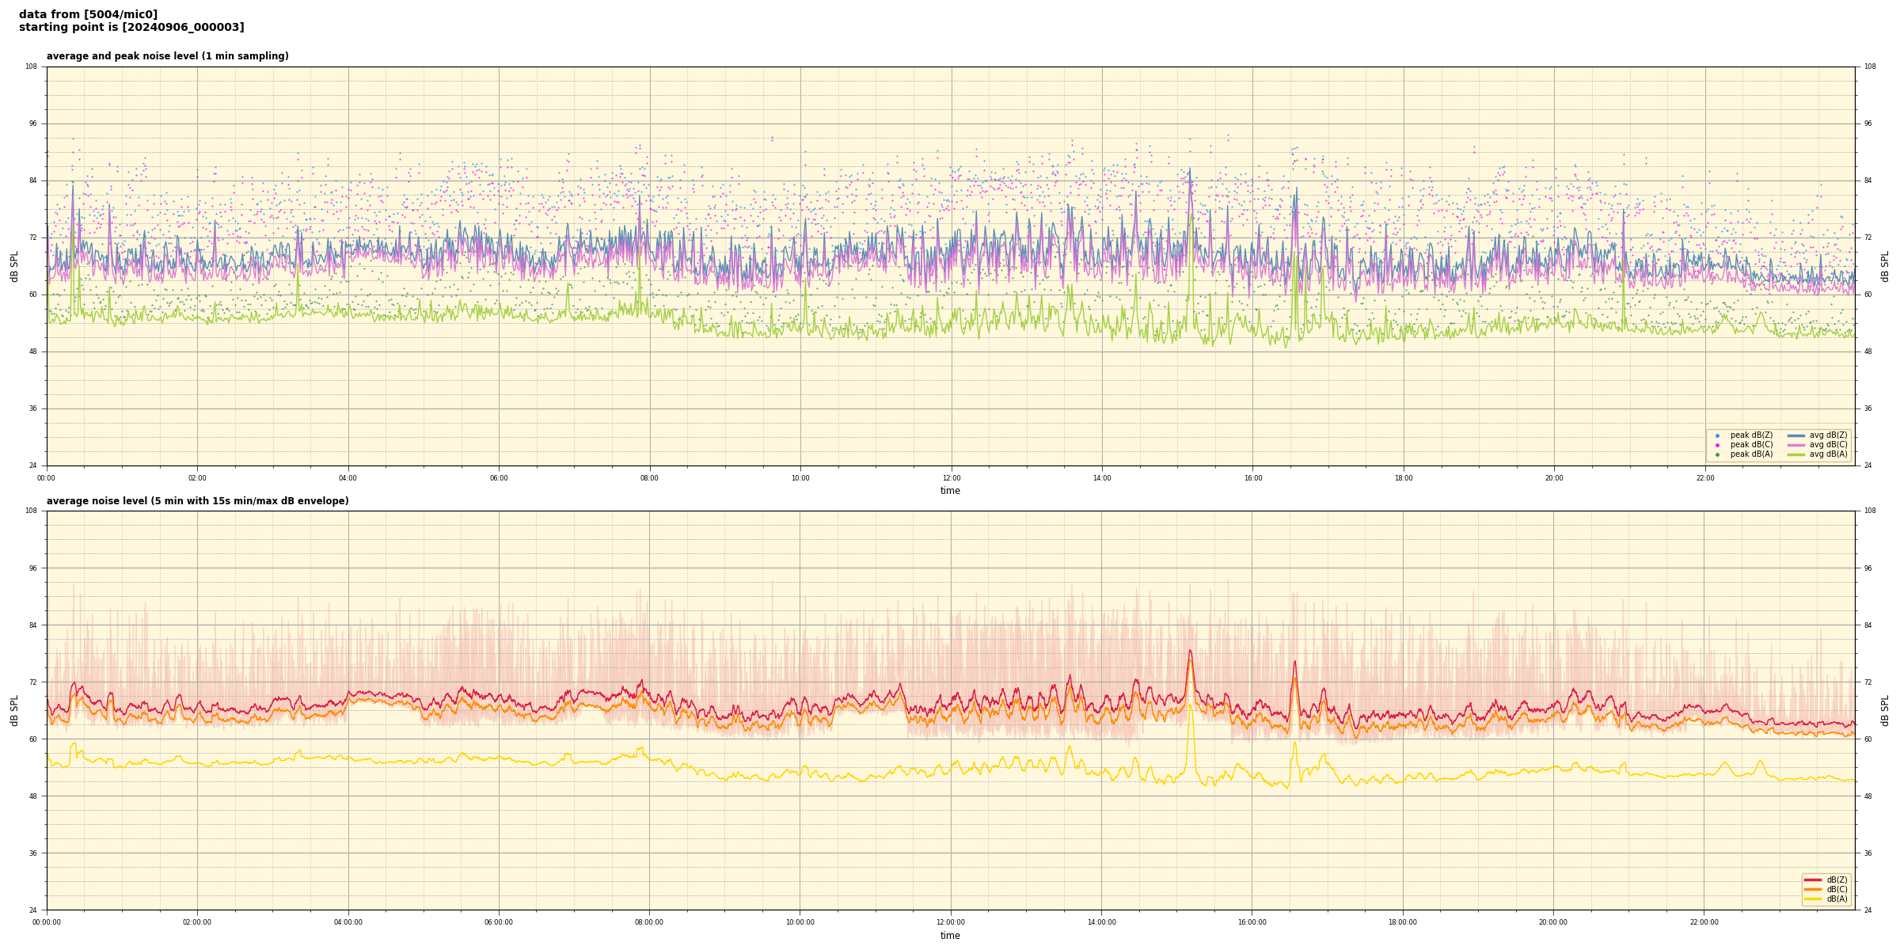Click the 'time' axis label under bottom chart

point(950,936)
